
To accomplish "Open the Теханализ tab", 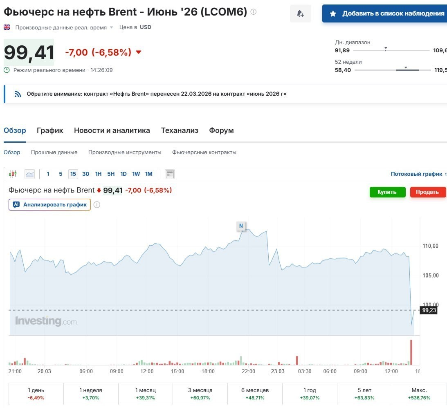I will tap(180, 130).
